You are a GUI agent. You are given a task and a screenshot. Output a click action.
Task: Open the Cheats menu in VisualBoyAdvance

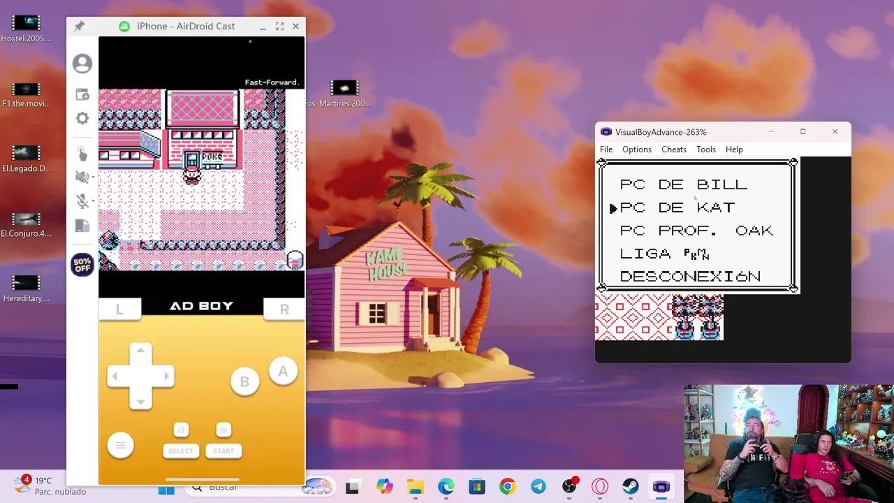point(674,150)
